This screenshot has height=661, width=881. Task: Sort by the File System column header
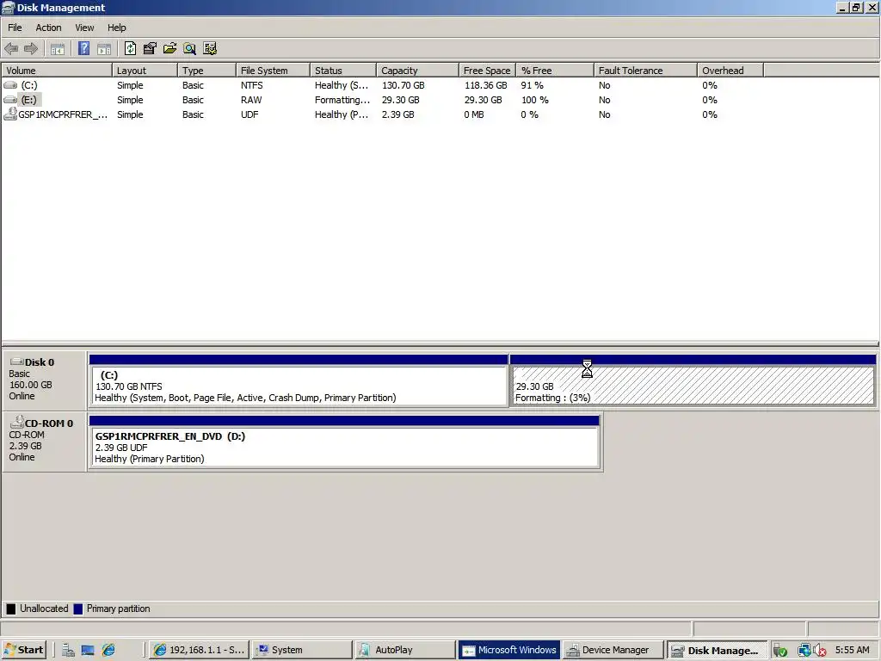pyautogui.click(x=273, y=71)
